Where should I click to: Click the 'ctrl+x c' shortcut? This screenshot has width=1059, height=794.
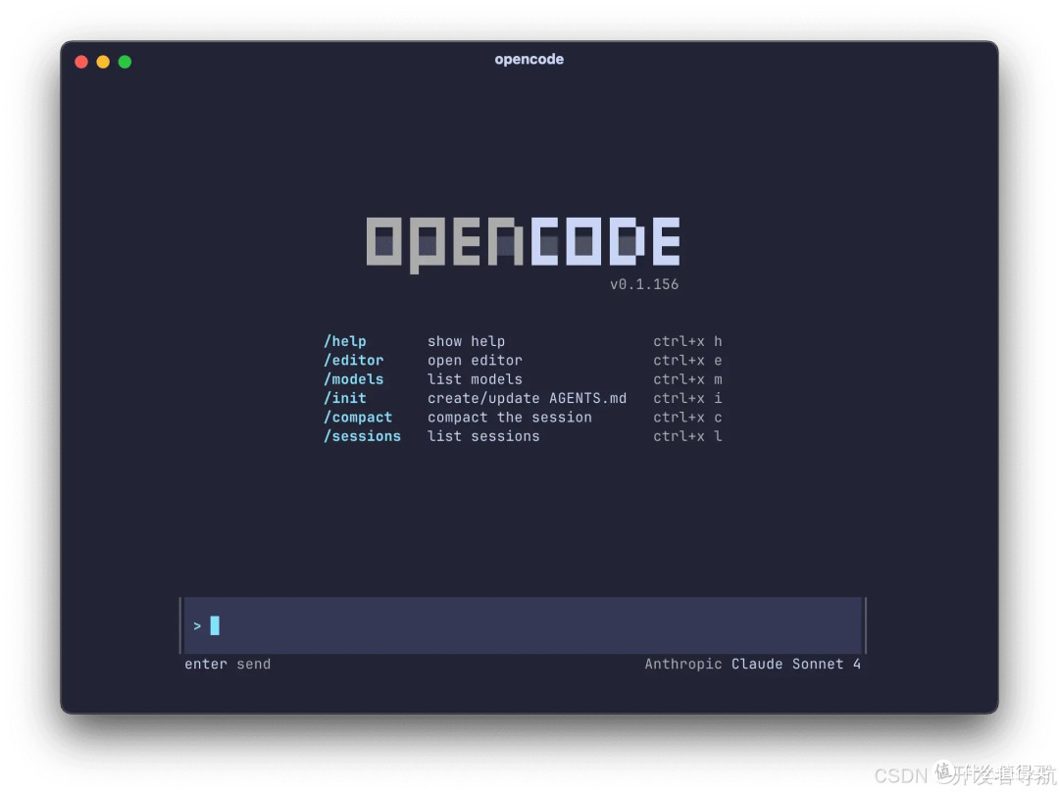point(687,418)
